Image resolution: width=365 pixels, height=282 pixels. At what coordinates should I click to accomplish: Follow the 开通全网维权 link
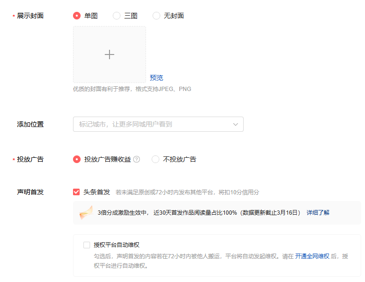coord(312,256)
